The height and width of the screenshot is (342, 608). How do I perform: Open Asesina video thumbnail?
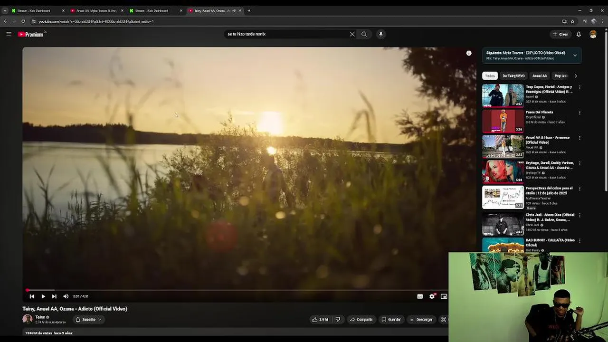503,171
